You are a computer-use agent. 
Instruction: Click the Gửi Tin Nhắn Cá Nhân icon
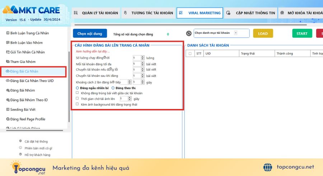pyautogui.click(x=8, y=52)
